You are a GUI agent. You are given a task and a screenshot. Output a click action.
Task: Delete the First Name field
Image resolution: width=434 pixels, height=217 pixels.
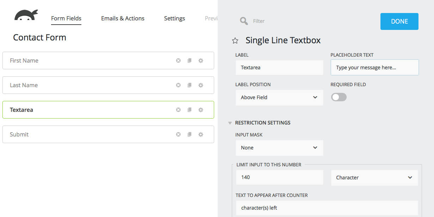(x=178, y=60)
